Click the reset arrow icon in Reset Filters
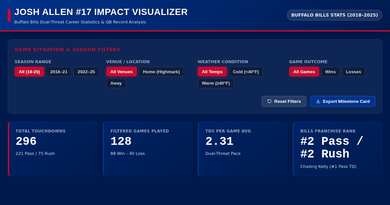390x205 pixels. tap(269, 101)
